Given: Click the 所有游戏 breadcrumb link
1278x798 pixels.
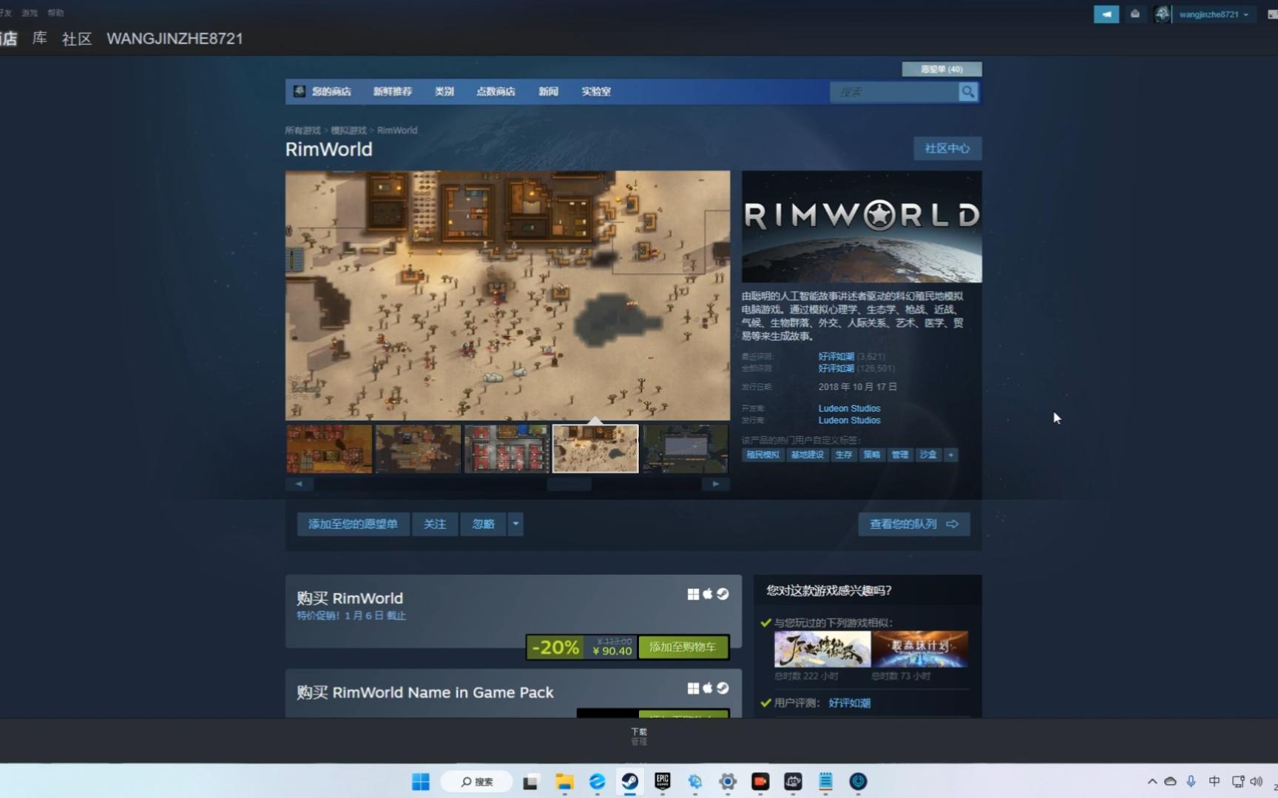Looking at the screenshot, I should [303, 130].
